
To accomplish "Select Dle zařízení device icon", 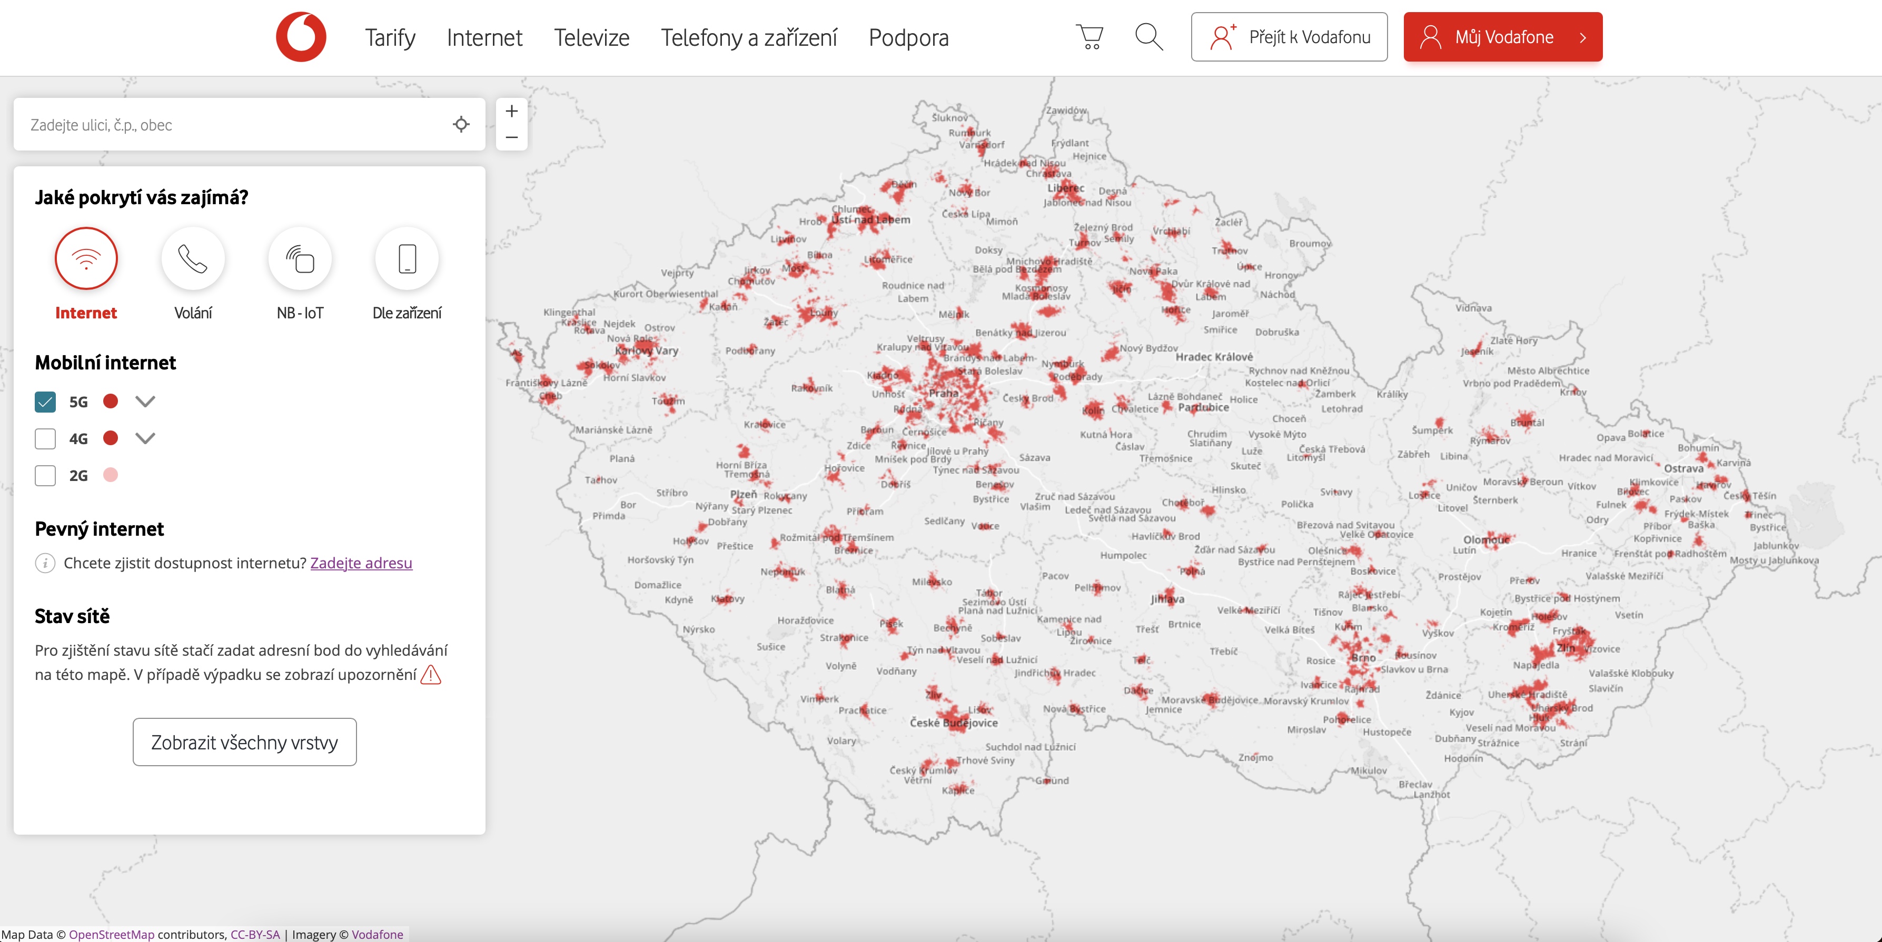I will coord(407,259).
